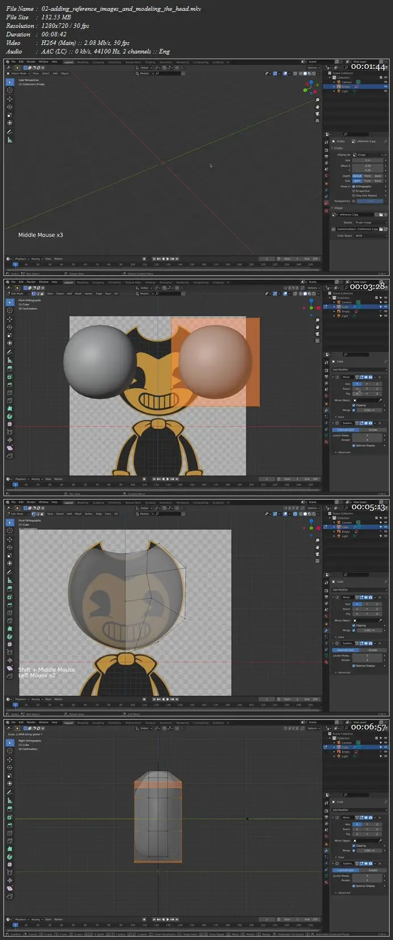Switch to Shading workspace tab in 00:01:44 frame
This screenshot has width=393, height=940.
[x=150, y=61]
